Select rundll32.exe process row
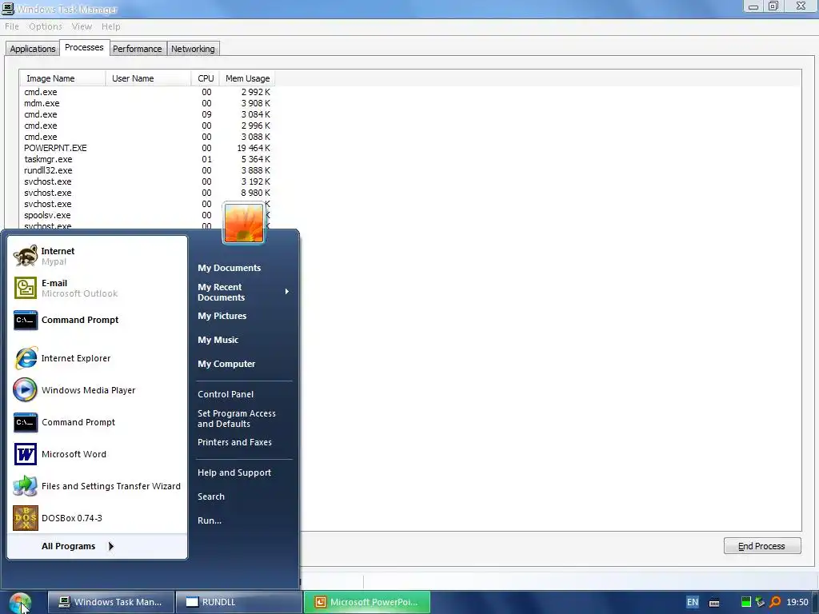This screenshot has height=614, width=819. coord(147,171)
